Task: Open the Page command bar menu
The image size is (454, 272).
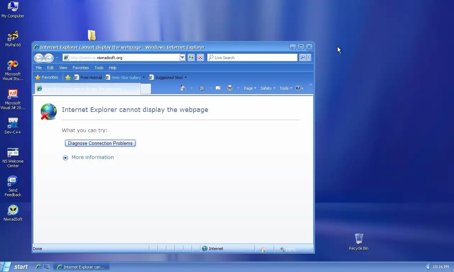Action: tap(250, 88)
